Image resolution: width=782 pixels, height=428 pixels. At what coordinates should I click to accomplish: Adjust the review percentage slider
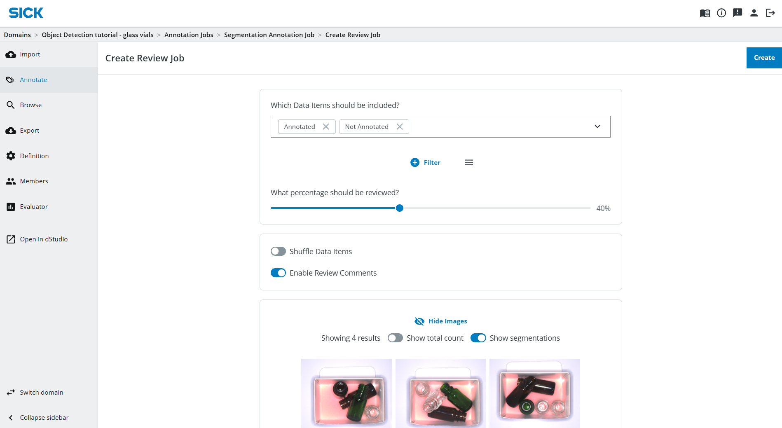(399, 208)
